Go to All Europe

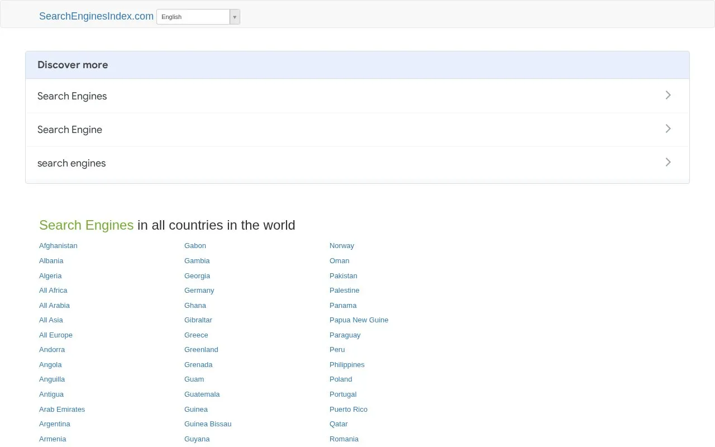(56, 335)
